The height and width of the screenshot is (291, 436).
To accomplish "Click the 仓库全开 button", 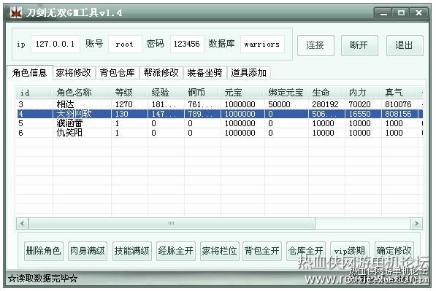I will (305, 251).
